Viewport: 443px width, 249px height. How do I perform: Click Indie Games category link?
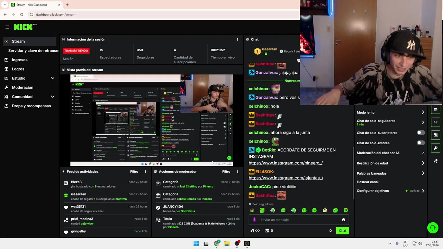[188, 199]
